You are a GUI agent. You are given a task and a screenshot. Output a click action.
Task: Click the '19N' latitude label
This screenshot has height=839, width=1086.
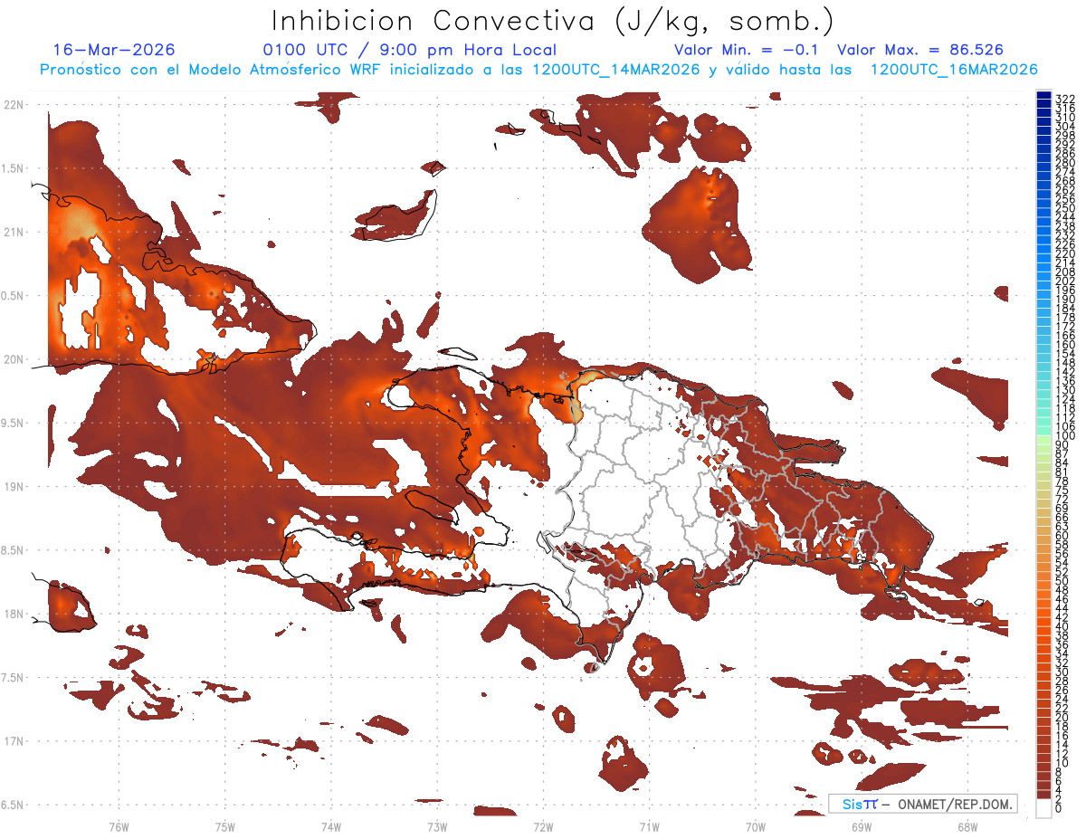[14, 487]
